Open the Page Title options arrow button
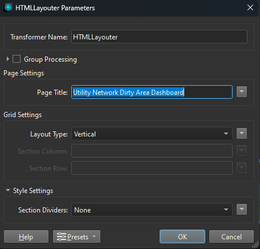This screenshot has height=249, width=260. click(242, 92)
